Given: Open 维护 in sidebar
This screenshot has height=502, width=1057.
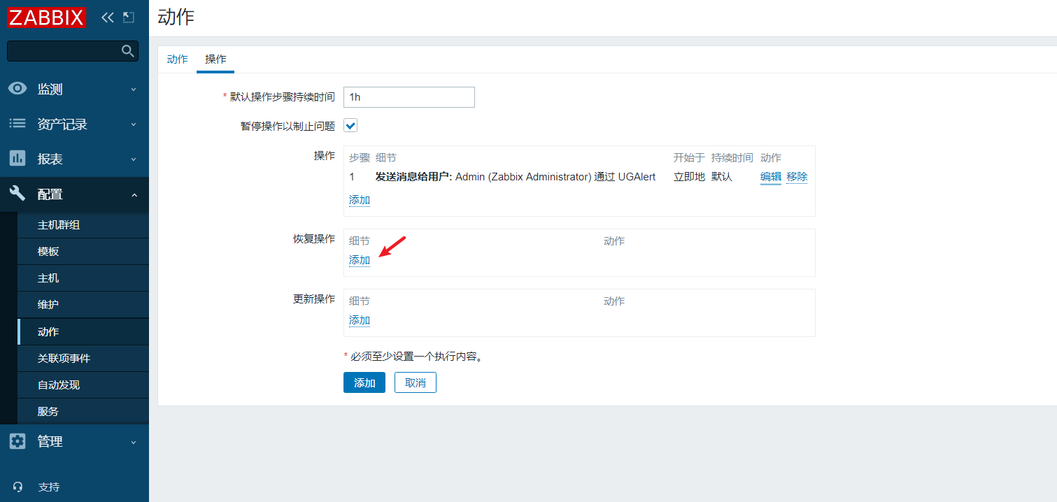Looking at the screenshot, I should [83, 305].
